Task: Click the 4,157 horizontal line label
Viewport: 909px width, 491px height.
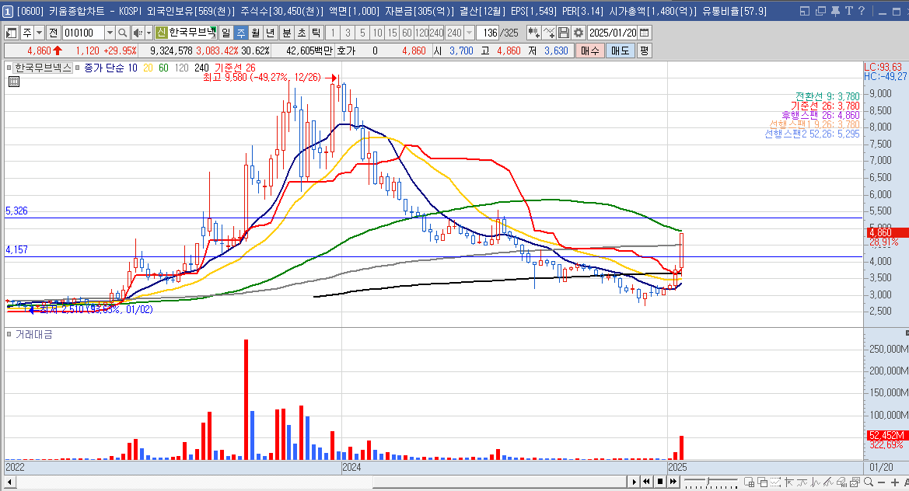Action: click(16, 249)
